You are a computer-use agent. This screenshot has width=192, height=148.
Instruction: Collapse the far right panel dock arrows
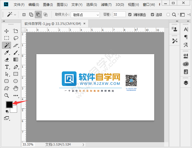(x=188, y=21)
